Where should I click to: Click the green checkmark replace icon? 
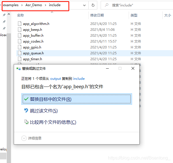pos(26,99)
